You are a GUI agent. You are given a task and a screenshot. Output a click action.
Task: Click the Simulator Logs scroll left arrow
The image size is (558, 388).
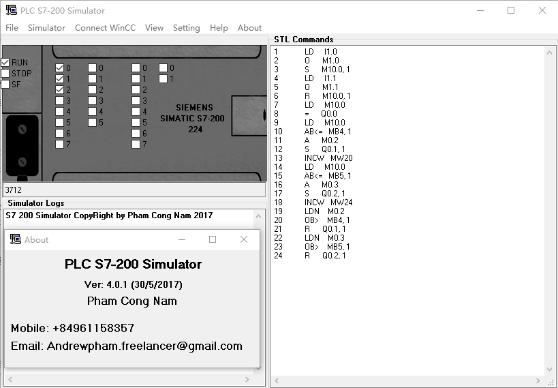10,379
